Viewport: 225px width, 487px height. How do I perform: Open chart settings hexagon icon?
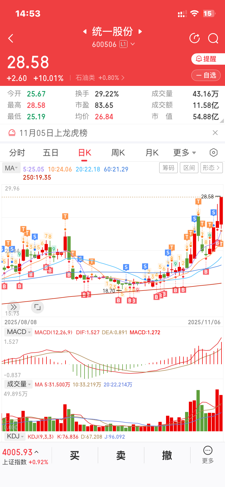[214, 153]
